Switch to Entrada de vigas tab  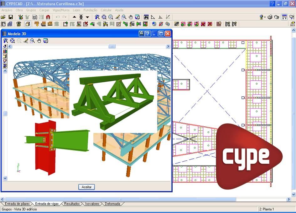(x=47, y=204)
